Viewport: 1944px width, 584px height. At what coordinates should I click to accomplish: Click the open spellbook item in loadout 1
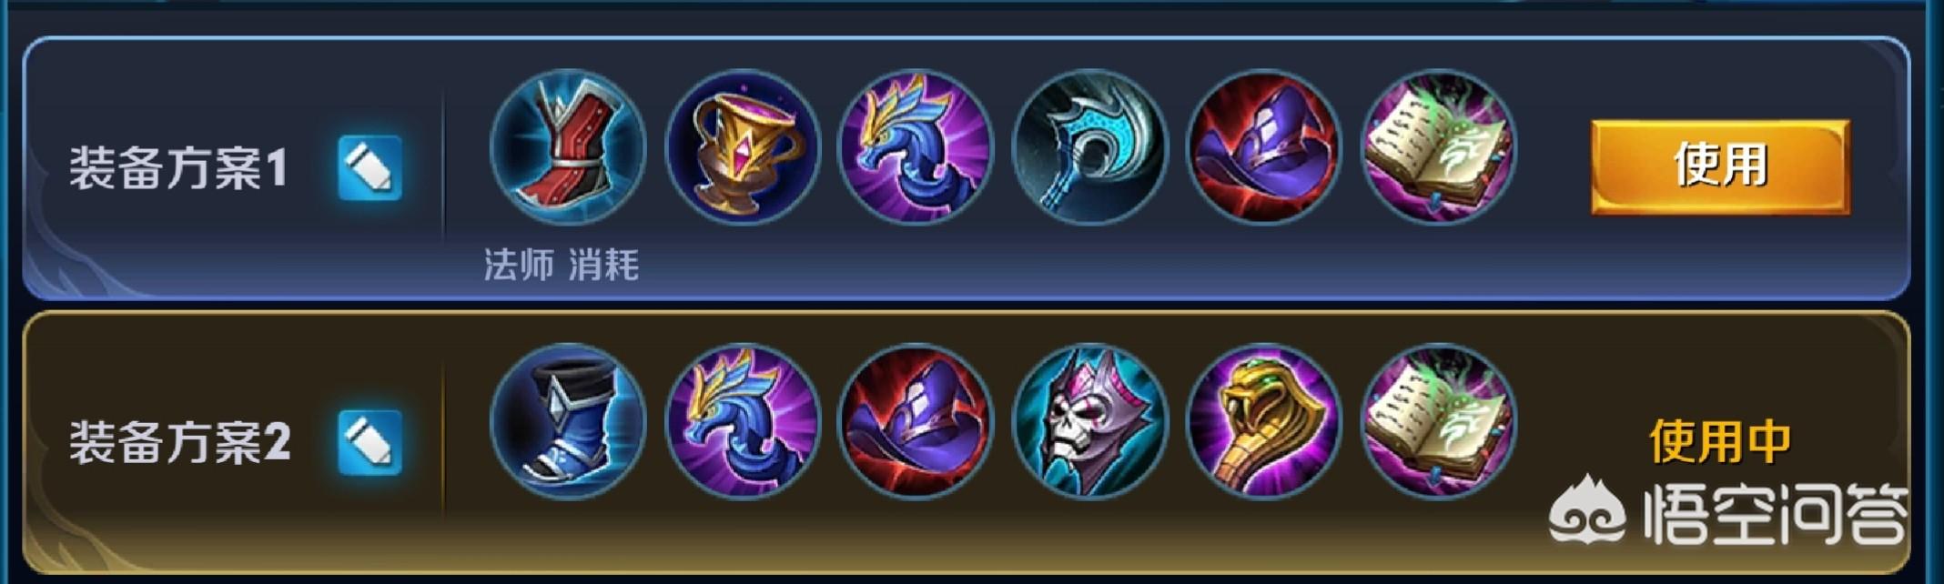(x=1439, y=147)
